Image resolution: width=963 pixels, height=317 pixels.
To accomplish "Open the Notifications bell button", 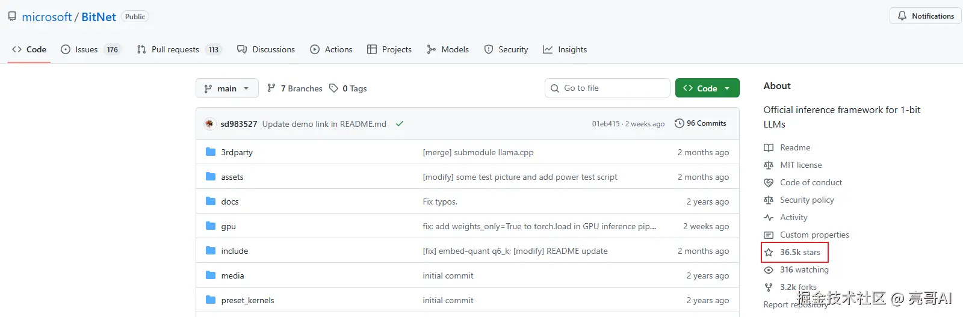I will [x=925, y=16].
